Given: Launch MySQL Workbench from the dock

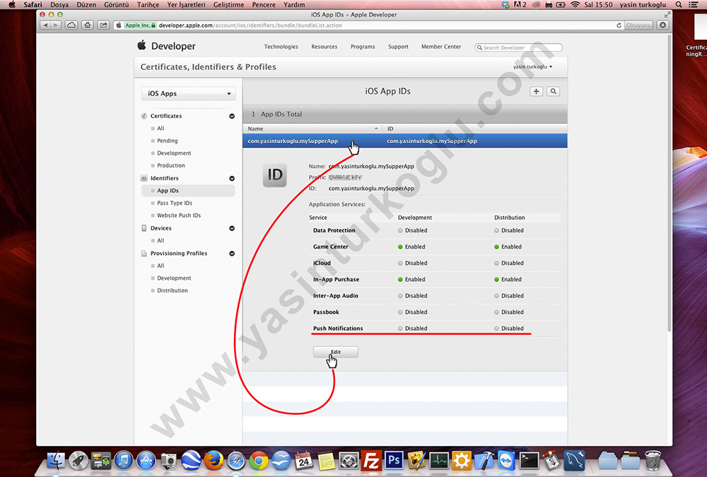Looking at the screenshot, I should pos(574,461).
